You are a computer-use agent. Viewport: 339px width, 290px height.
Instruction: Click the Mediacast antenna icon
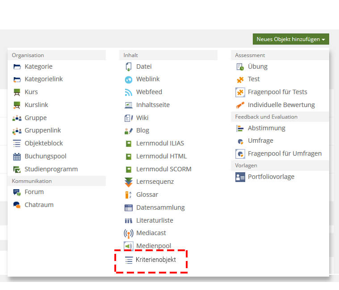click(129, 233)
